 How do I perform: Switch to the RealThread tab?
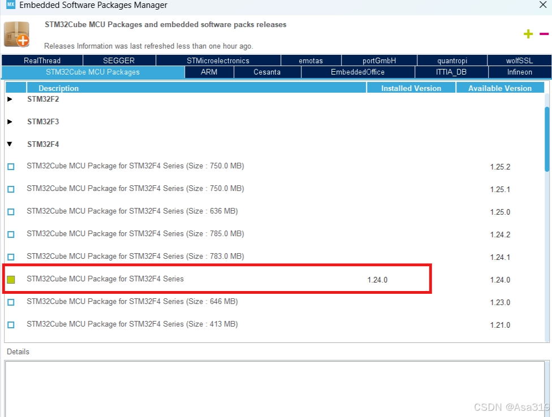point(42,60)
